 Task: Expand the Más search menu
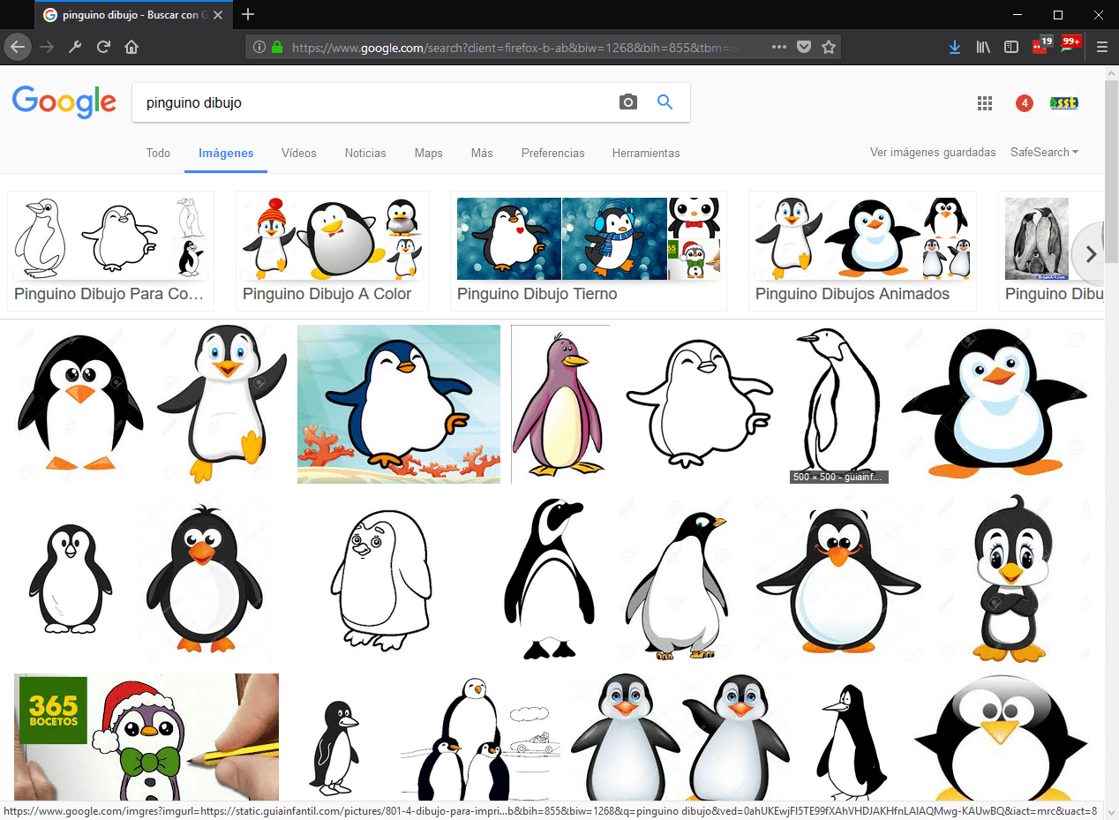[482, 153]
